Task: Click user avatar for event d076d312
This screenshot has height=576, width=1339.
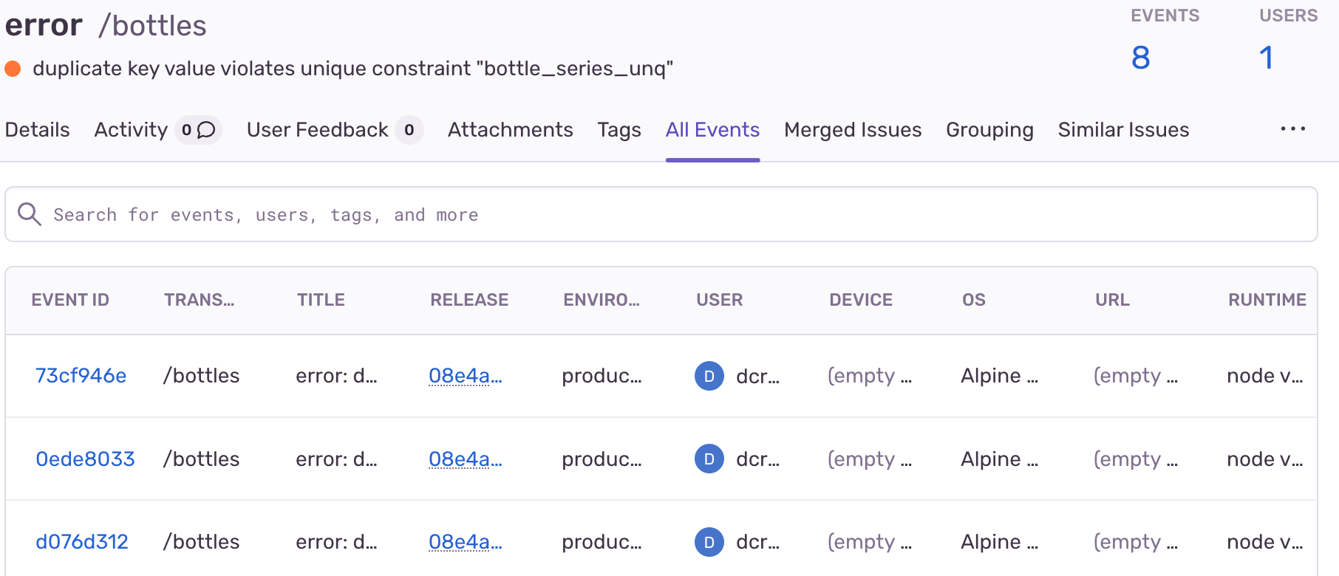Action: point(709,542)
